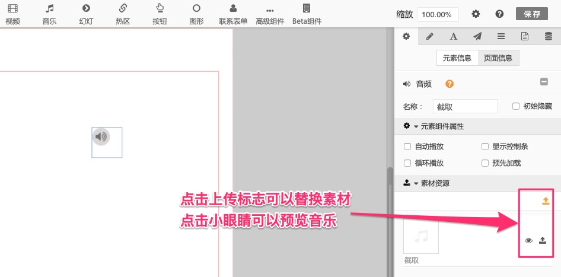Insert a video element from toolbar
Image resolution: width=561 pixels, height=277 pixels.
point(12,14)
